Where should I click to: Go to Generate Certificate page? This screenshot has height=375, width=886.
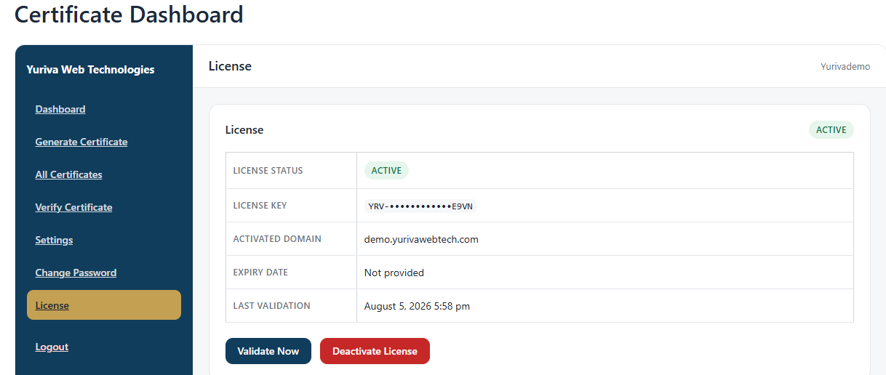(x=81, y=142)
